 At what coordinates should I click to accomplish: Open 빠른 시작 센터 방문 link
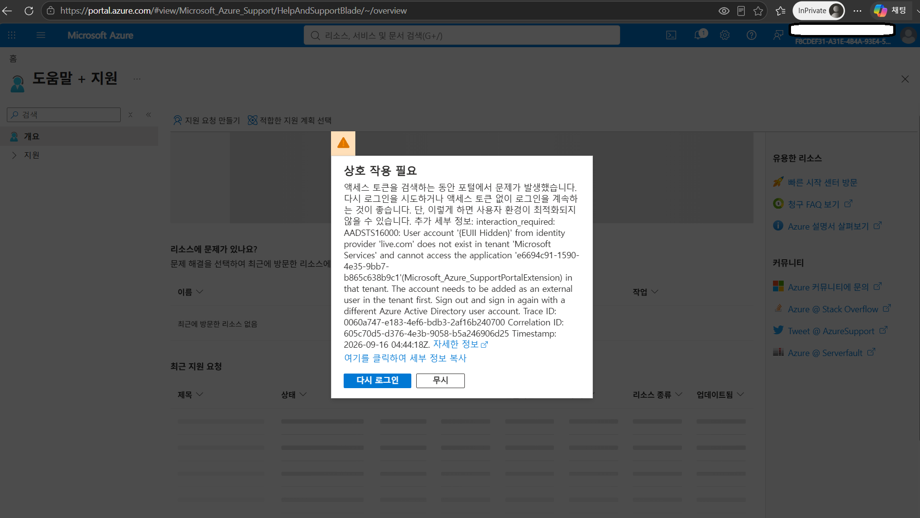tap(823, 182)
